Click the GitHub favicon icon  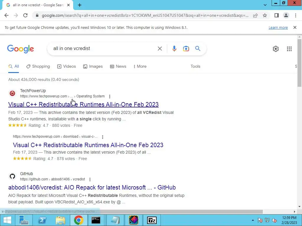[x=12, y=176]
